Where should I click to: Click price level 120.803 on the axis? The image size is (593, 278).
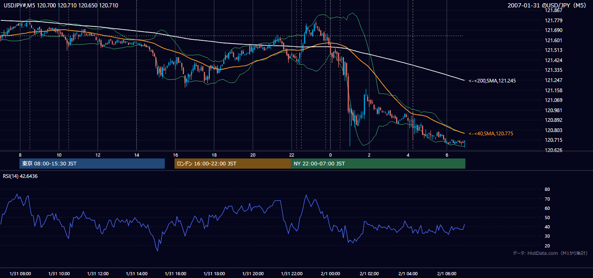click(x=554, y=131)
